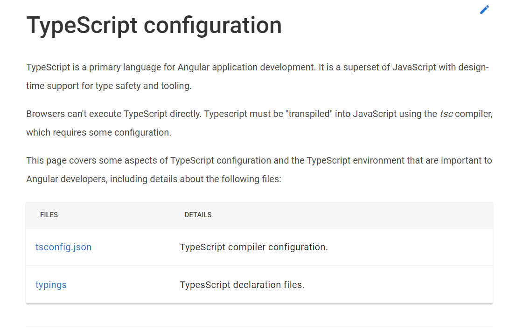Screen dimensions: 523x329
Task: Select the "TypesScript declaration files." cell
Action: tap(242, 285)
